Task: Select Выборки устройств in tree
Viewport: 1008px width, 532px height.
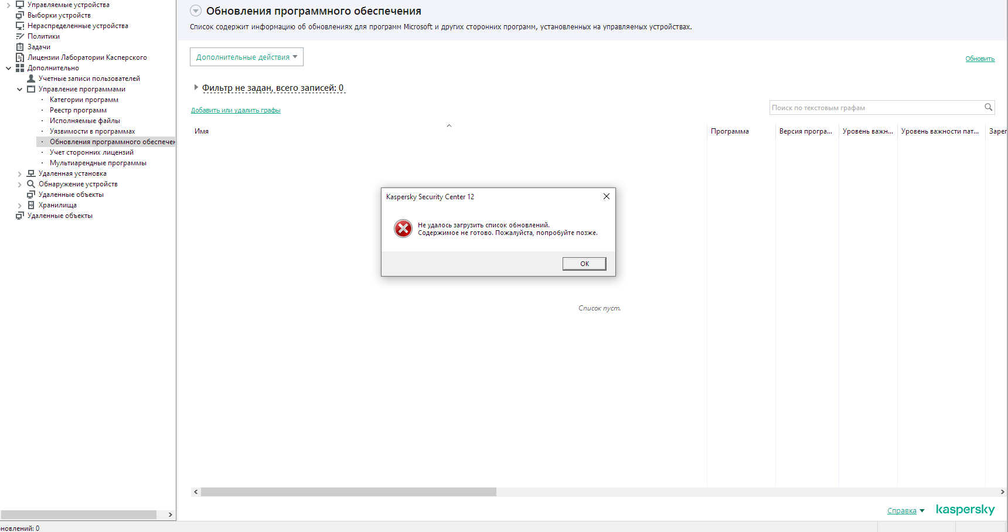Action: click(x=59, y=15)
